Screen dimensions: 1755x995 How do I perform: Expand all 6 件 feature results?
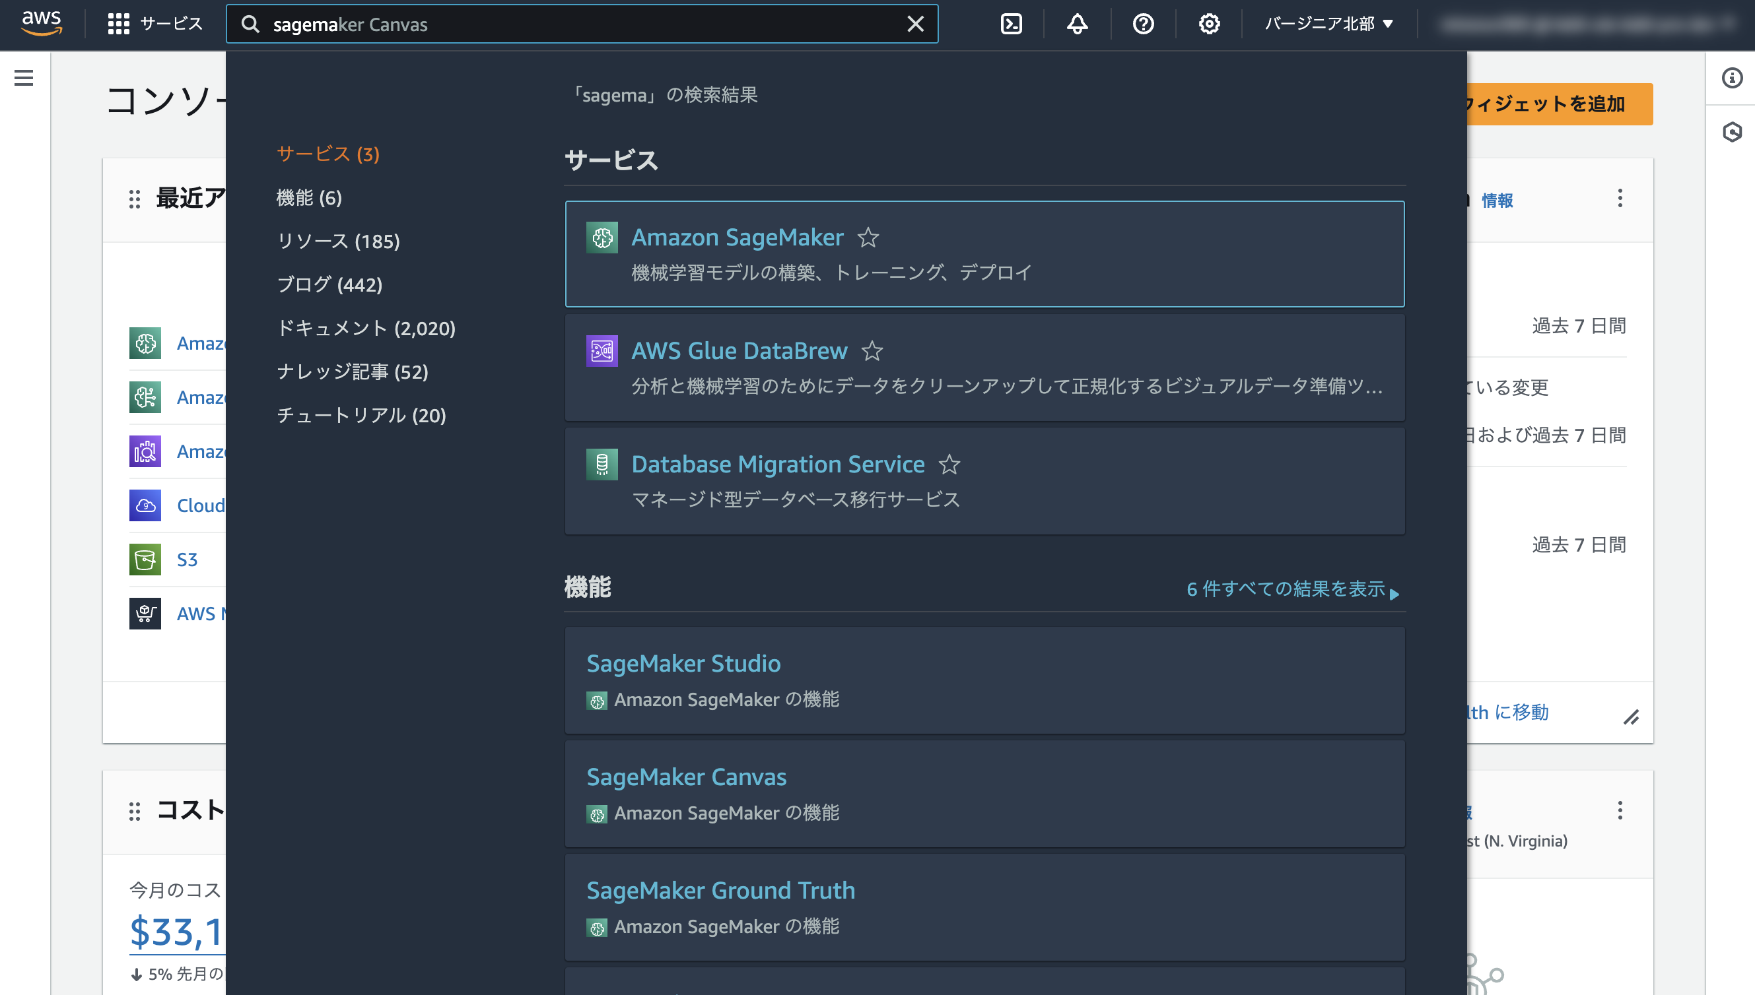1292,589
